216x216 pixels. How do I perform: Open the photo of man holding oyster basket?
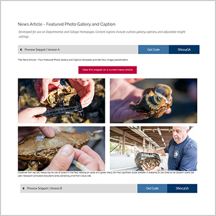(153, 148)
